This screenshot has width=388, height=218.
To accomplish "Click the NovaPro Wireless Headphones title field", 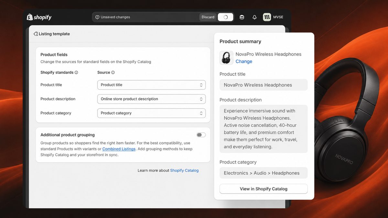I will click(264, 85).
